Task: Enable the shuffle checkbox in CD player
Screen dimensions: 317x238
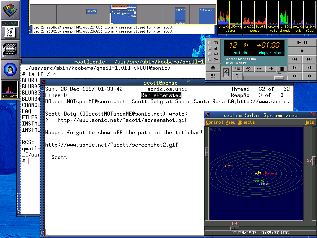Action: [x=210, y=59]
